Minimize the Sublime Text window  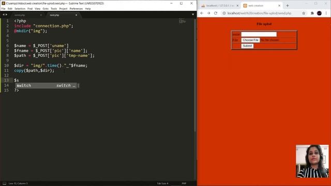coord(171,4)
